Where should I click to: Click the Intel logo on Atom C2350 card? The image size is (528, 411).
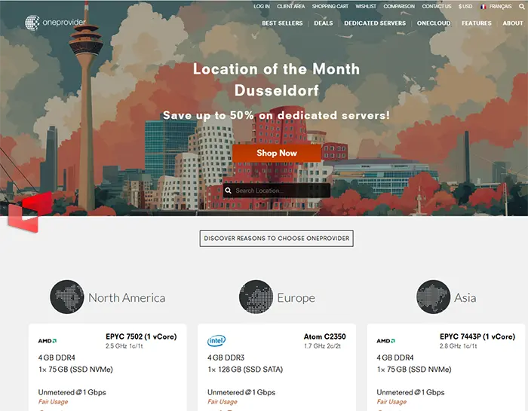click(216, 341)
